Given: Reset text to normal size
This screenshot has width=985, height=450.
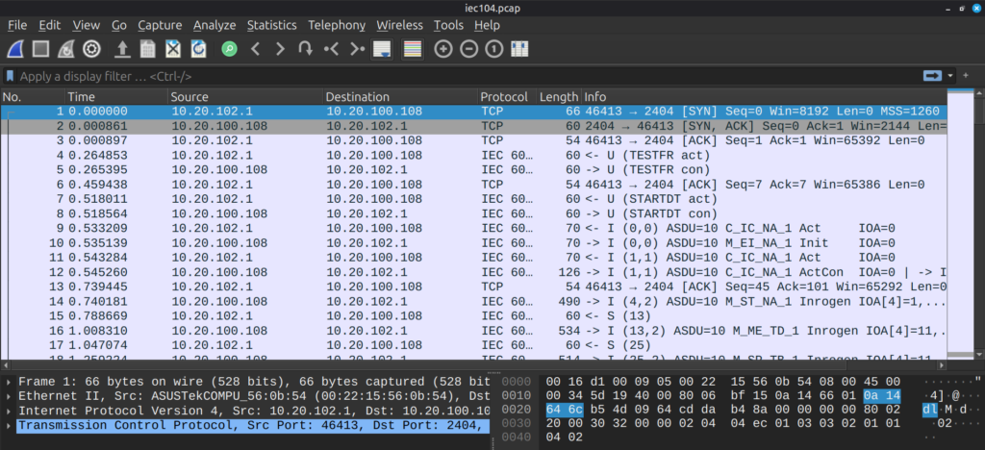Looking at the screenshot, I should pos(493,49).
